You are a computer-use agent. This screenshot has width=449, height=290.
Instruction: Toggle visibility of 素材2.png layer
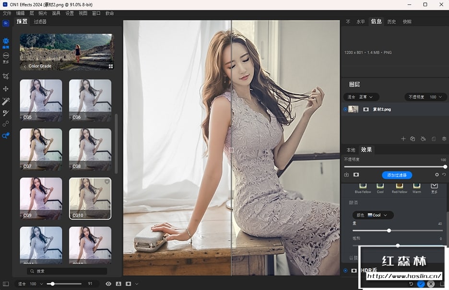[x=345, y=109]
